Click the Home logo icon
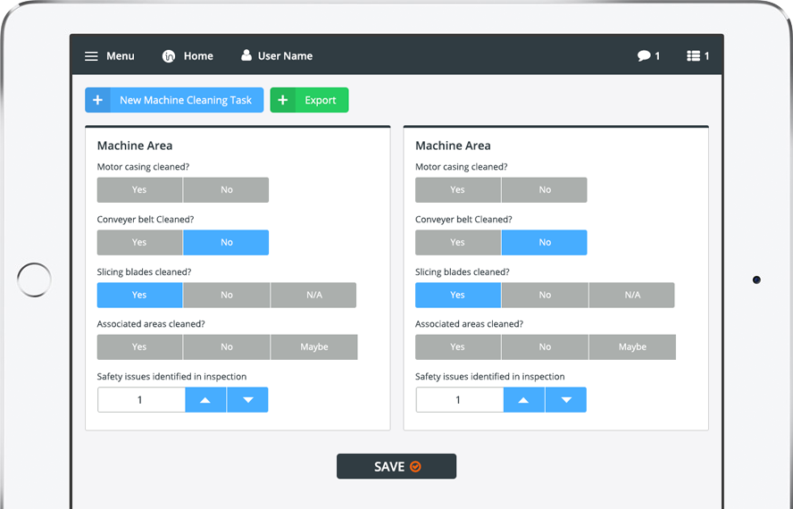The width and height of the screenshot is (793, 509). pyautogui.click(x=169, y=56)
